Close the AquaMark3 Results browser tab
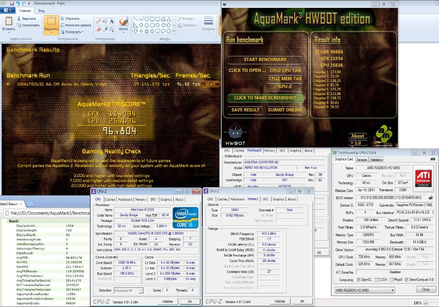The width and height of the screenshot is (439, 307). tap(21, 204)
